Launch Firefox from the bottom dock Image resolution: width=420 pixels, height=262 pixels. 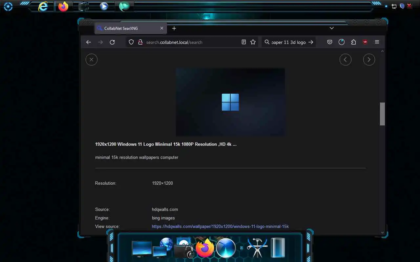[205, 248]
